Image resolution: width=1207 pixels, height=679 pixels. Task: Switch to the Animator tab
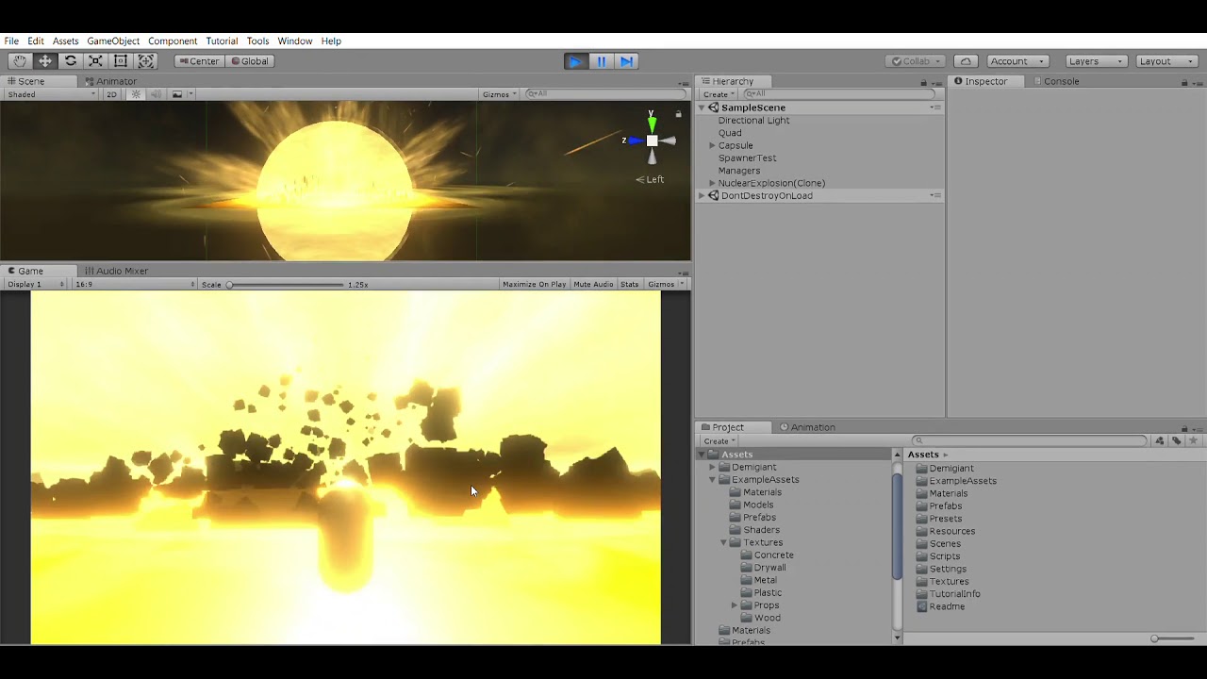click(109, 81)
